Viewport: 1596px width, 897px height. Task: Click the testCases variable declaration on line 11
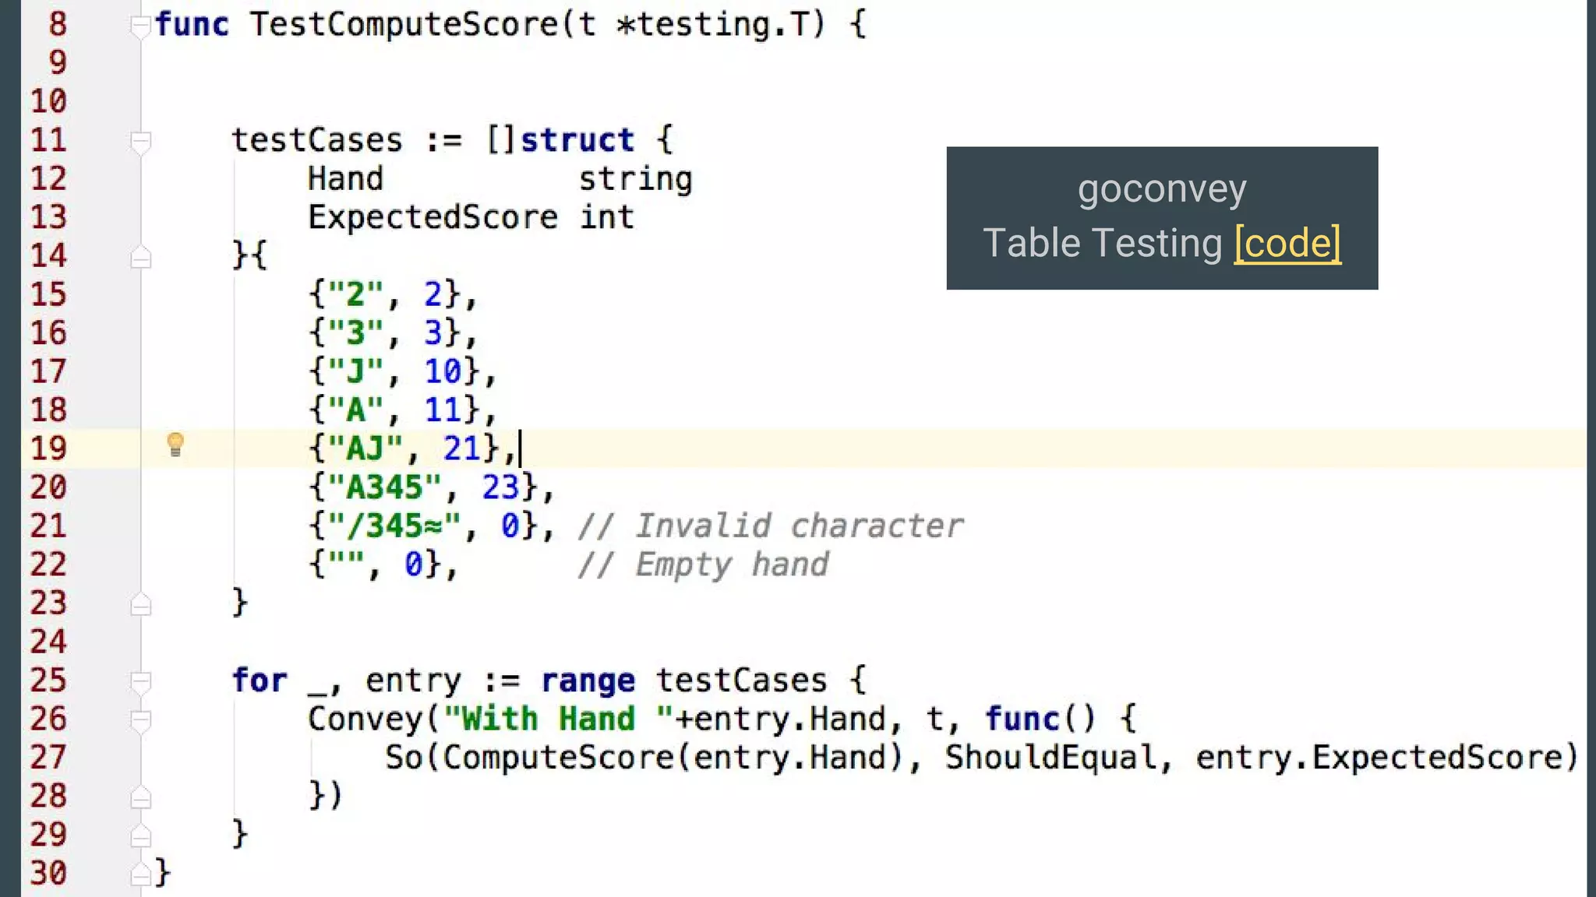(x=316, y=140)
